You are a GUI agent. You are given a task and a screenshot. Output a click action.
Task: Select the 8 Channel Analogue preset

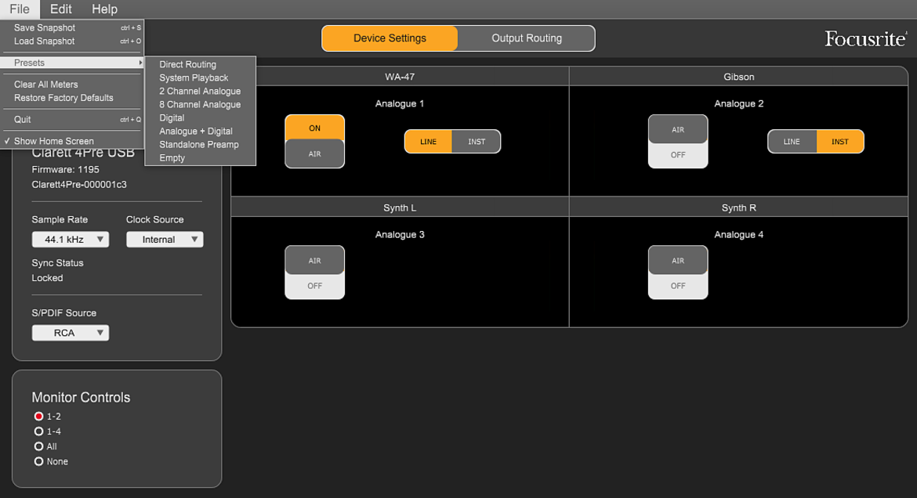(x=200, y=105)
